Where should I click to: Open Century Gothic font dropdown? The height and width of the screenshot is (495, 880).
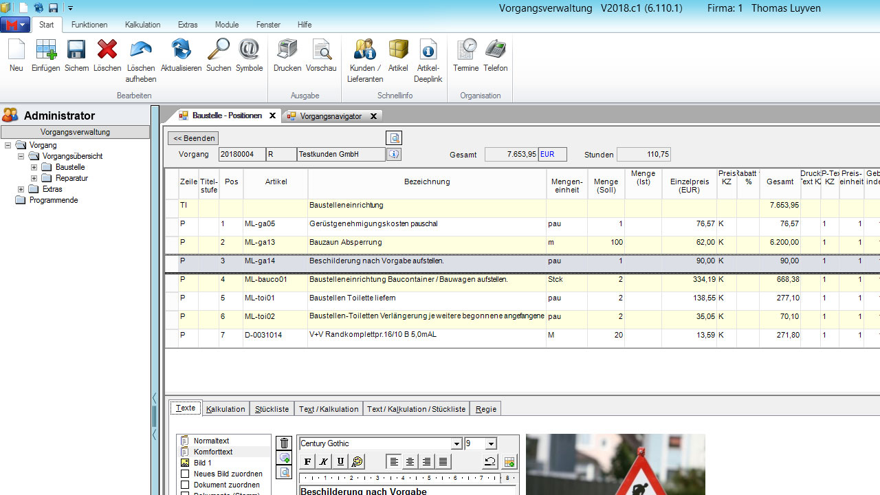coord(456,443)
